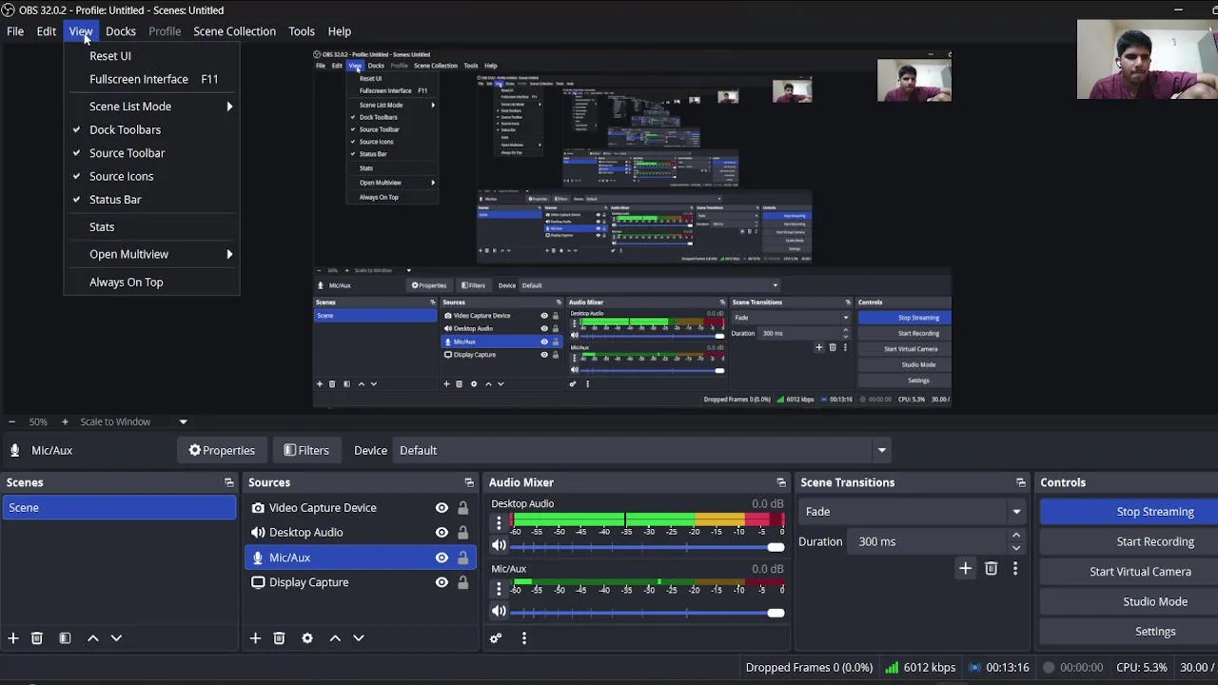Remove selected source trash icon

(x=279, y=638)
